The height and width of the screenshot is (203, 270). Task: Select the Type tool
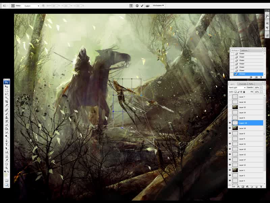[6, 145]
